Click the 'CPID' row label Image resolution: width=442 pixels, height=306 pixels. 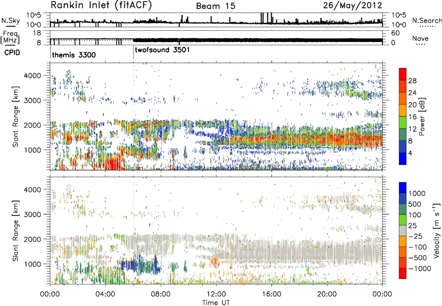click(x=12, y=52)
